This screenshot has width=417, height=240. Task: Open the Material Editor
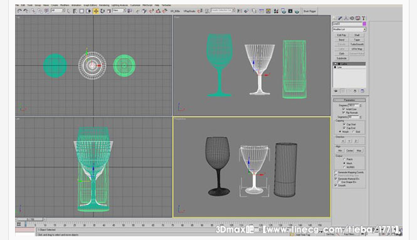pos(276,11)
